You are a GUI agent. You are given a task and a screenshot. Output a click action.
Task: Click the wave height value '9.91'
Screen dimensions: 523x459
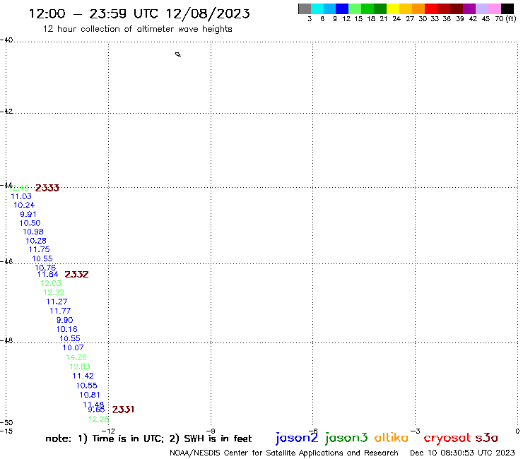point(28,214)
